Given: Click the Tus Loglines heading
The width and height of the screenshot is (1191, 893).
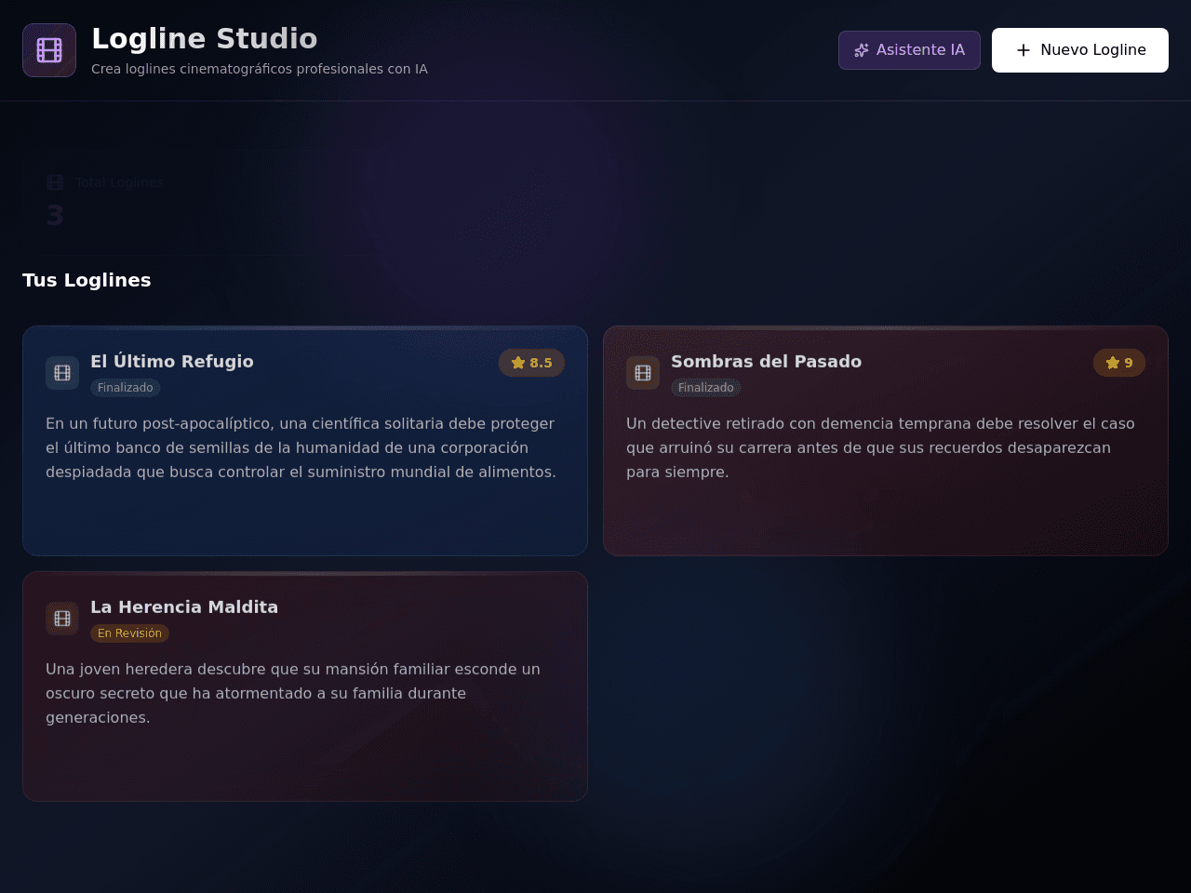Looking at the screenshot, I should (87, 280).
